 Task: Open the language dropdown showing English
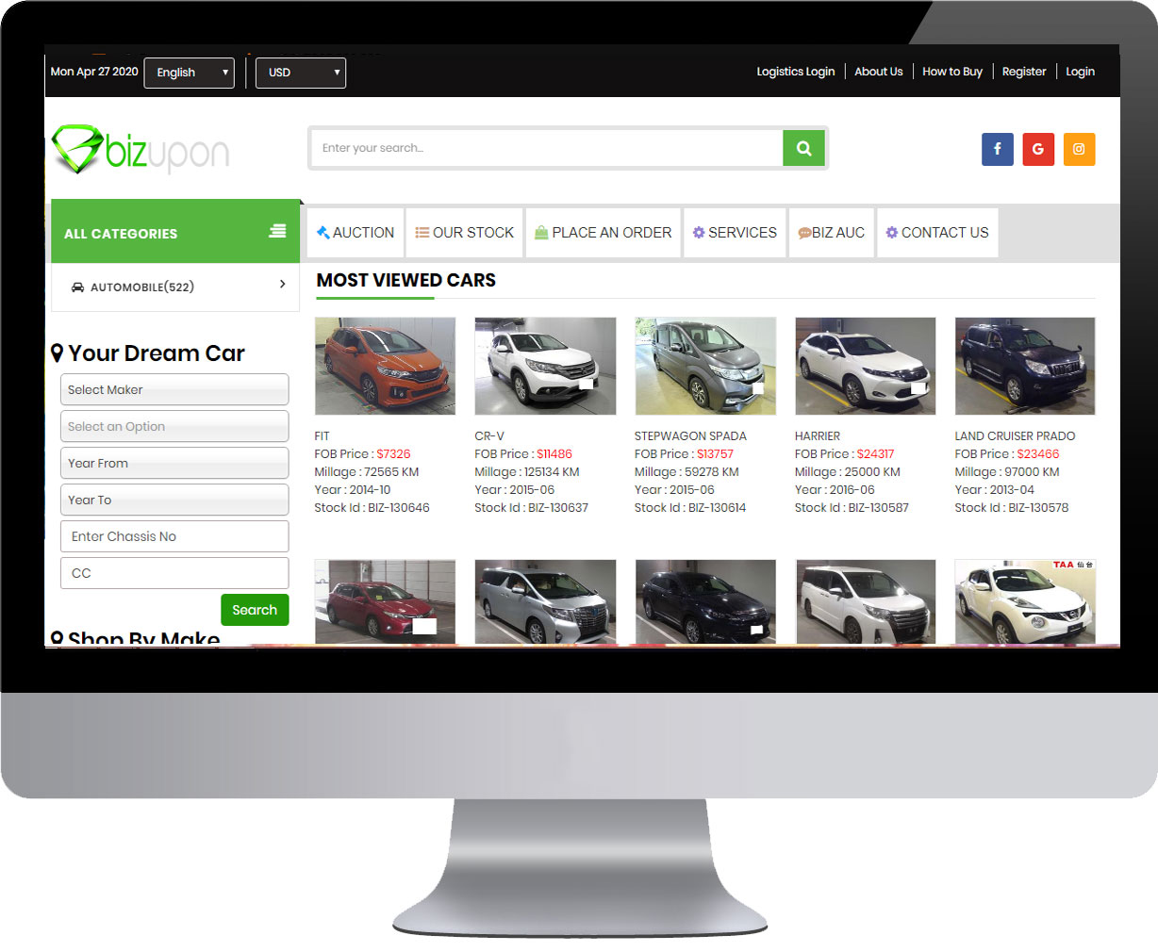(189, 73)
